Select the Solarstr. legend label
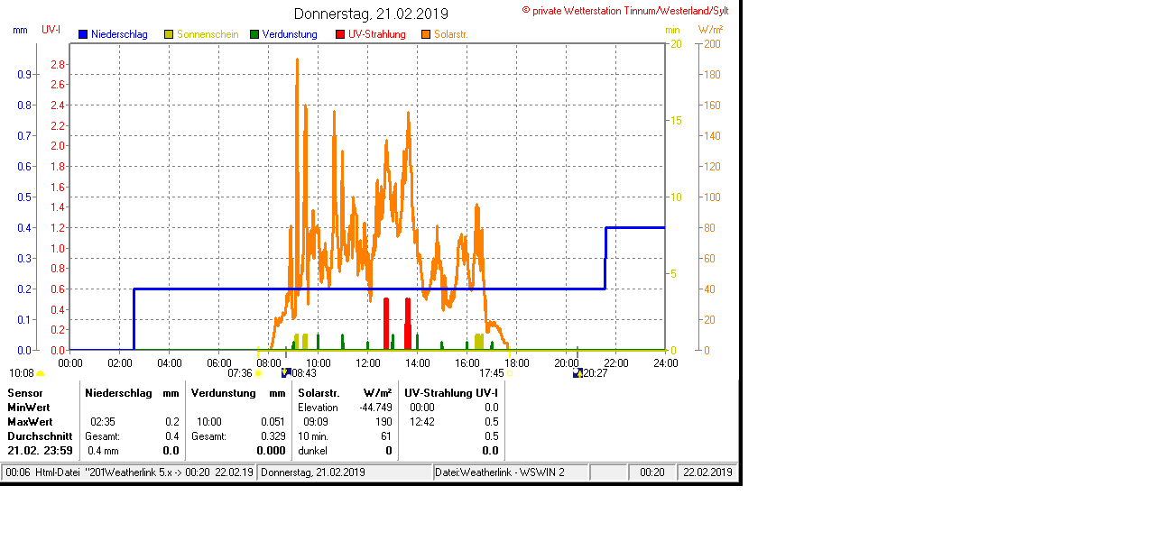 click(x=450, y=34)
